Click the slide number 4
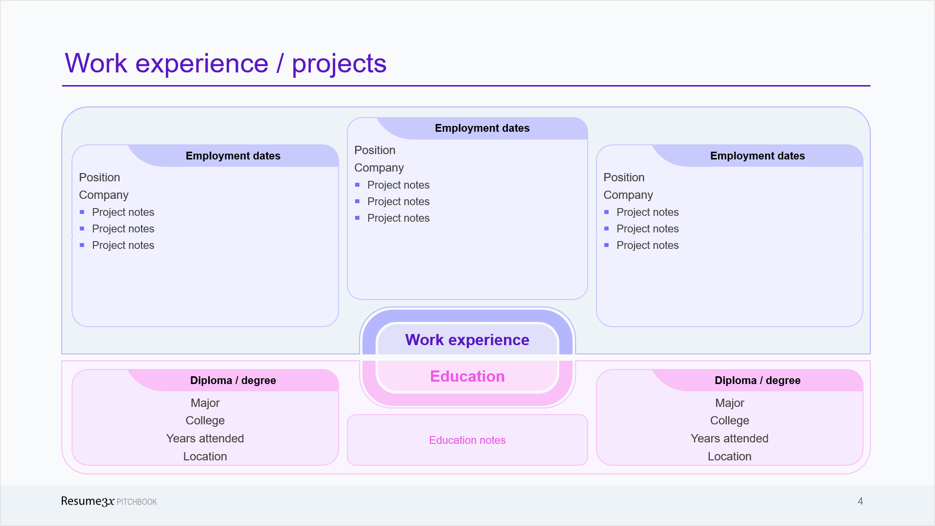Screen dimensions: 935x526 860,501
